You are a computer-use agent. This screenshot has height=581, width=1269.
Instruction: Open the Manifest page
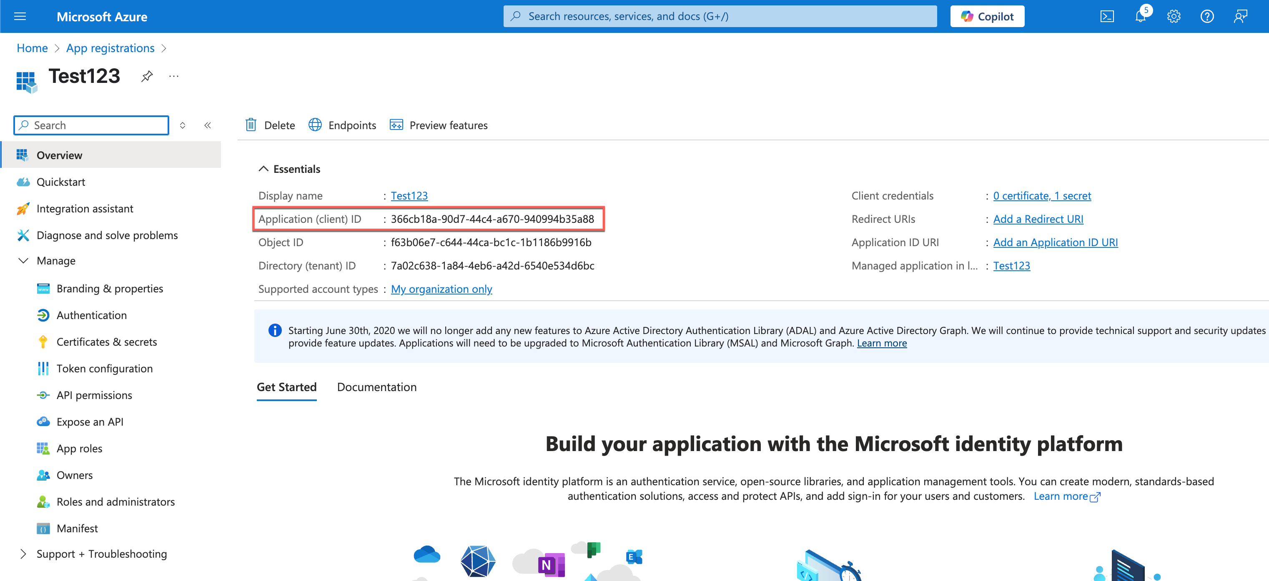pyautogui.click(x=77, y=529)
